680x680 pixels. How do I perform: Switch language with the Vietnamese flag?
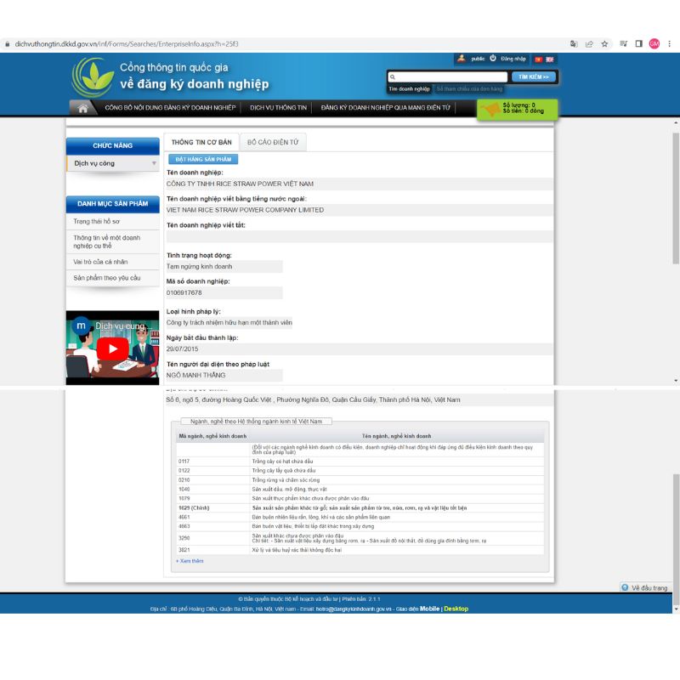537,59
